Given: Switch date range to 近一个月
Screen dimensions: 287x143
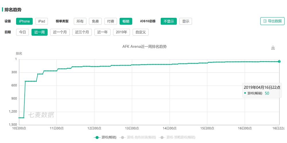Looking at the screenshot, I should [x=60, y=32].
